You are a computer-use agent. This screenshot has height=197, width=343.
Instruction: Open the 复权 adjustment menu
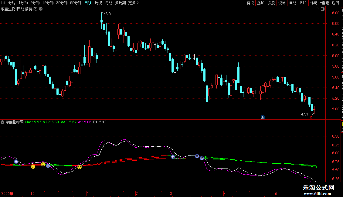click(250, 3)
